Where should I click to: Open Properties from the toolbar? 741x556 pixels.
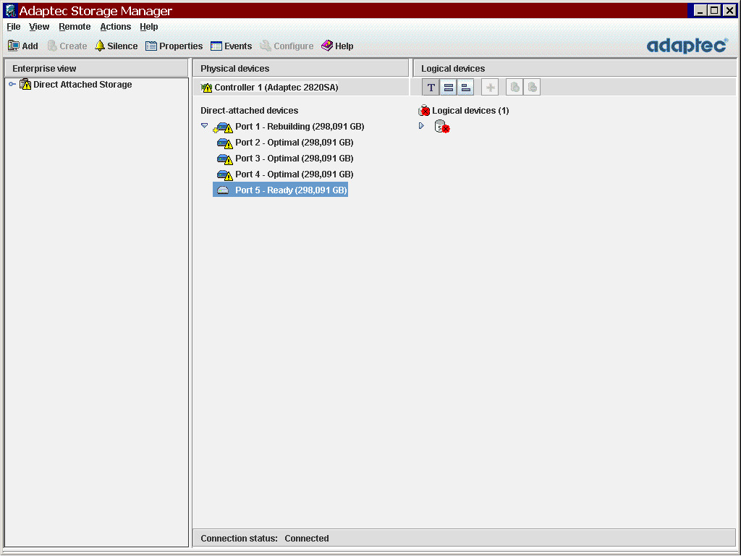click(174, 46)
